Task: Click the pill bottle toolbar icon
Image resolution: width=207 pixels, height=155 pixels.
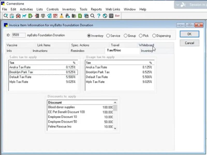Action: pos(68,16)
